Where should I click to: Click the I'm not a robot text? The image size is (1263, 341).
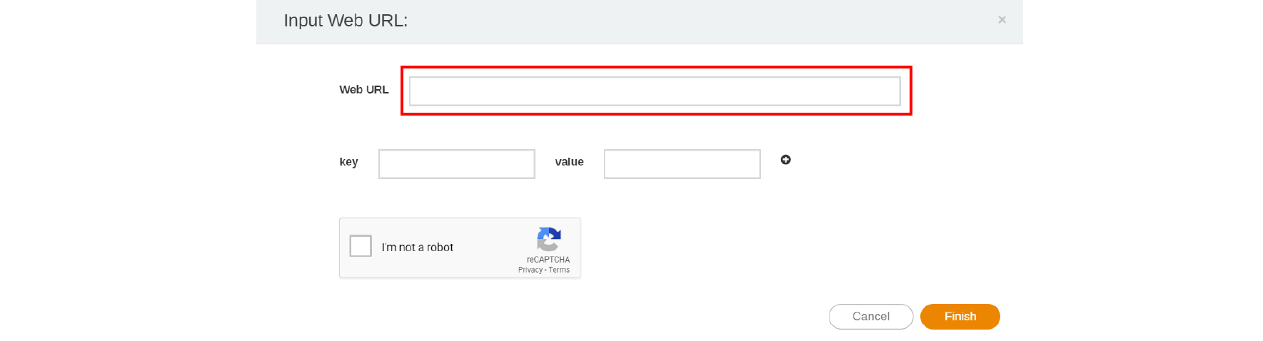click(417, 248)
